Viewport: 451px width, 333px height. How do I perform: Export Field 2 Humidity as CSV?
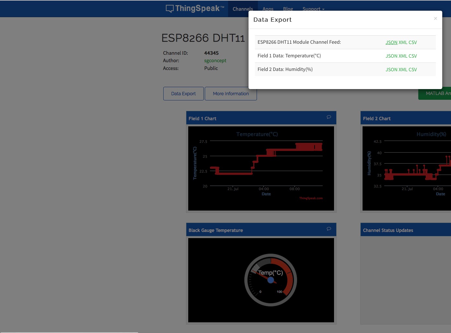click(413, 70)
